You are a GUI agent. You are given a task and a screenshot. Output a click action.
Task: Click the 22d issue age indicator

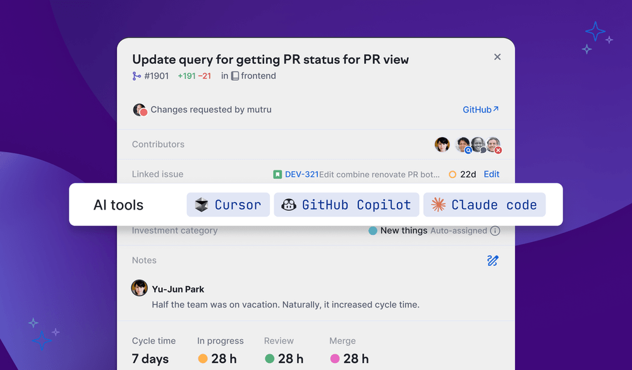(462, 174)
